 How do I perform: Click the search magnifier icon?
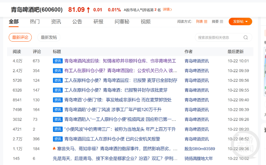245,37
